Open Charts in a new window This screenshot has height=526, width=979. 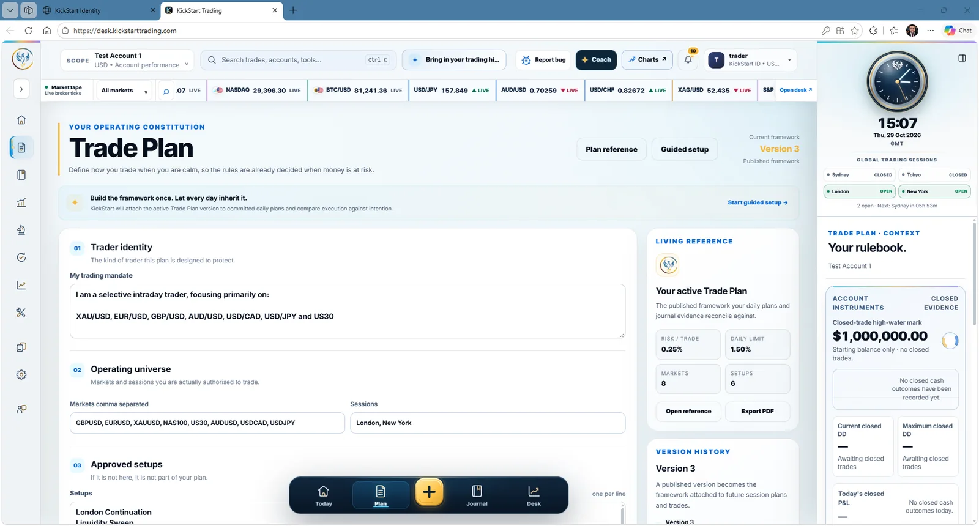[647, 60]
